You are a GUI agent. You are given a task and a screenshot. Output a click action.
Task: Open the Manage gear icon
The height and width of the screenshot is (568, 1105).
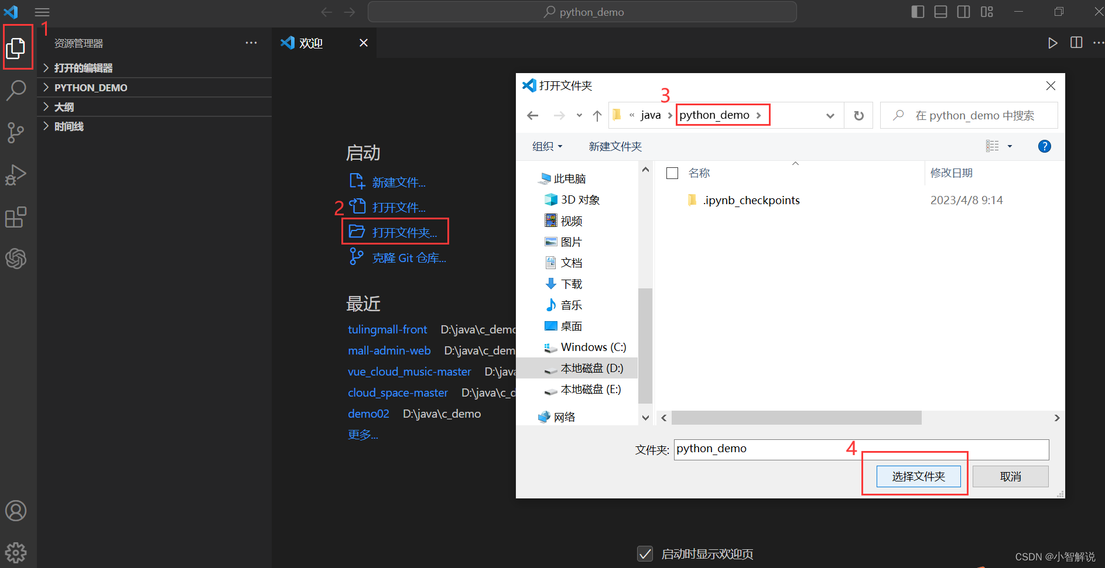pyautogui.click(x=16, y=552)
